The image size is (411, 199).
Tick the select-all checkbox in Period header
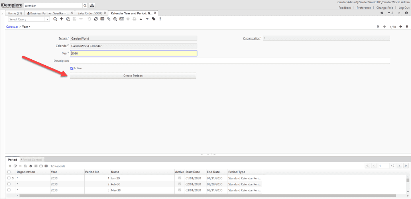coord(9,172)
